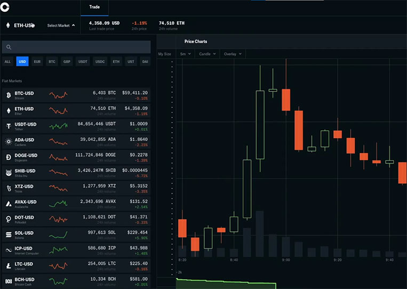407x289 pixels.
Task: Collapse the Select Market dropdown
Action: (x=61, y=26)
